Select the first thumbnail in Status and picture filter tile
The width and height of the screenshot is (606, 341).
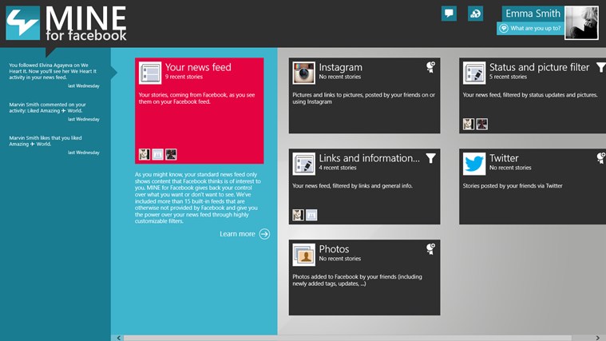(469, 124)
